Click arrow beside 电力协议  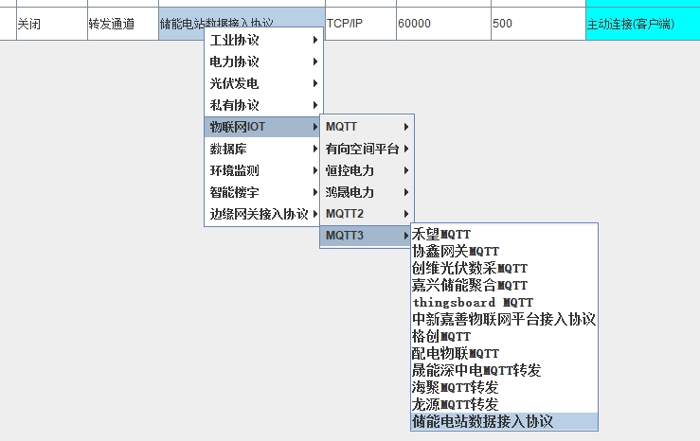[315, 62]
